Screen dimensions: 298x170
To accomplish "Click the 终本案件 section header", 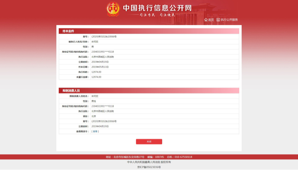I will click(x=68, y=31).
